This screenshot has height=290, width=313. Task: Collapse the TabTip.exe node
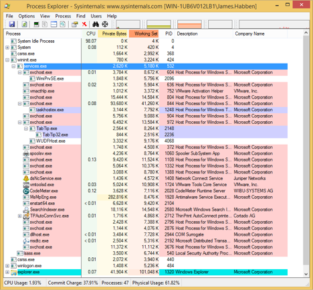click(x=26, y=129)
